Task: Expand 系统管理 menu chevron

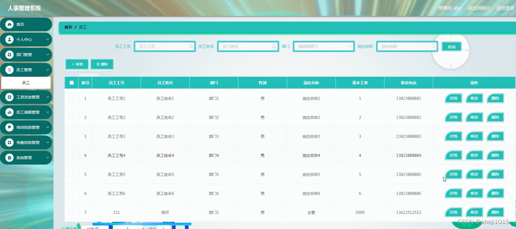Action: [x=48, y=157]
